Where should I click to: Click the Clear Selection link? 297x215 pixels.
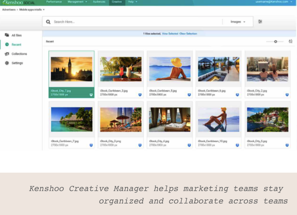188,34
